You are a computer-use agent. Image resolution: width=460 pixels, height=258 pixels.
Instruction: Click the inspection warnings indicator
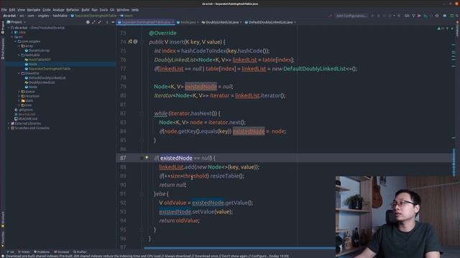click(441, 29)
